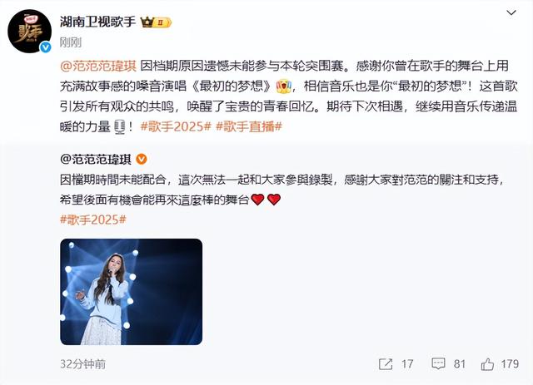The width and height of the screenshot is (533, 385).
Task: Open the gold crown membership badge
Action: [157, 22]
